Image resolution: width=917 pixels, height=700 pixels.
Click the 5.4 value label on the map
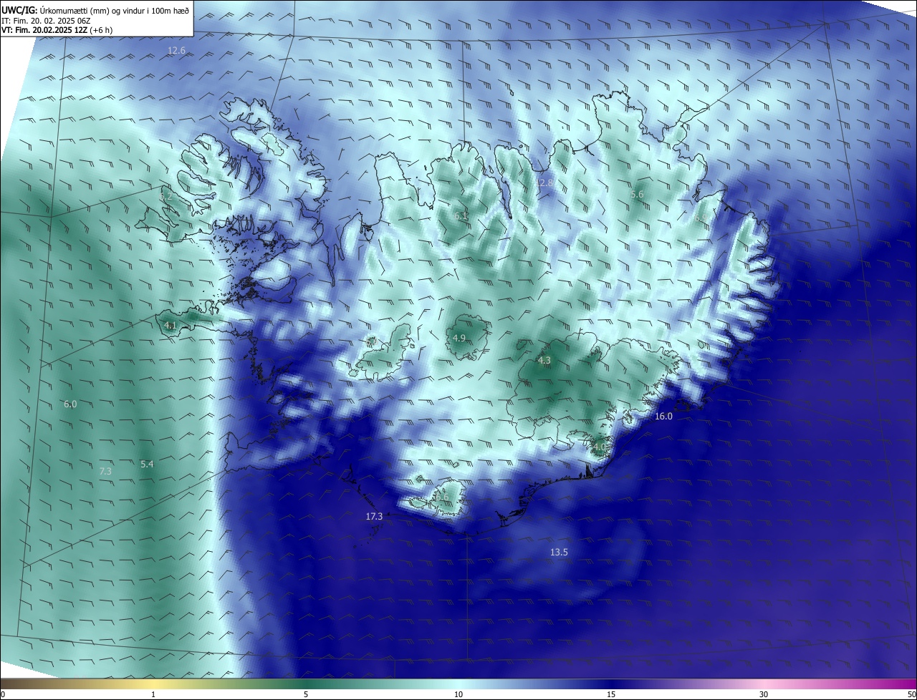(147, 465)
